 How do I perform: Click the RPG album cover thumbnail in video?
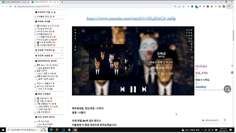pyautogui.click(x=107, y=62)
